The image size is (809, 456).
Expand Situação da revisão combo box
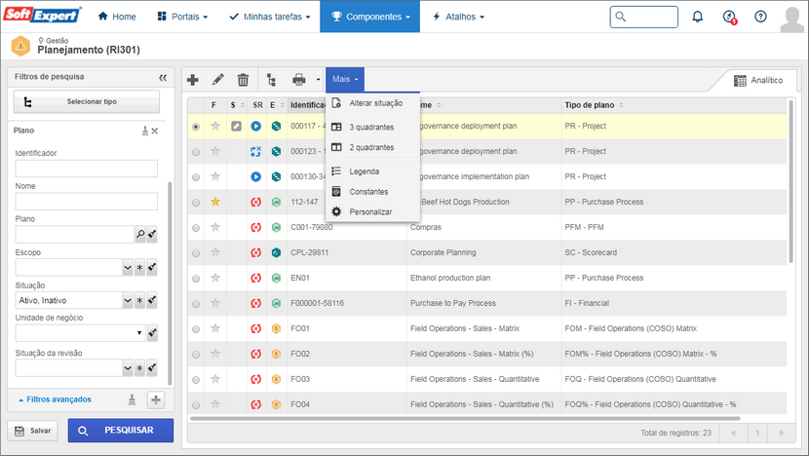coord(128,368)
